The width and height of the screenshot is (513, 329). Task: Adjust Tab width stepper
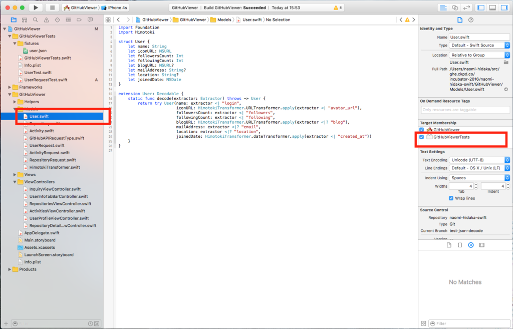pos(476,186)
